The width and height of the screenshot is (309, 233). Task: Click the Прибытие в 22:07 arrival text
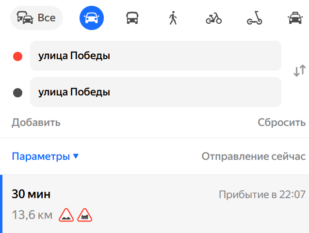click(262, 195)
